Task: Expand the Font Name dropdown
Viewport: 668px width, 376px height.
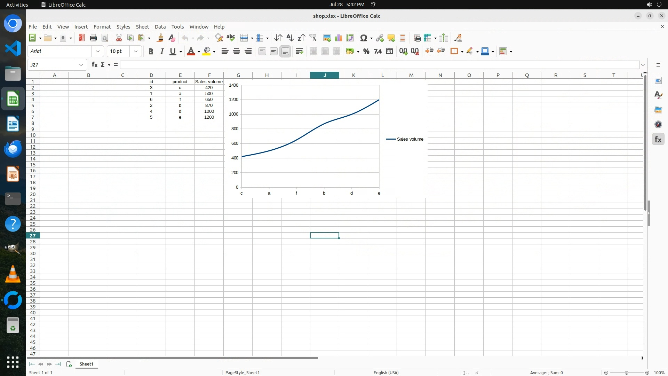Action: pyautogui.click(x=98, y=52)
